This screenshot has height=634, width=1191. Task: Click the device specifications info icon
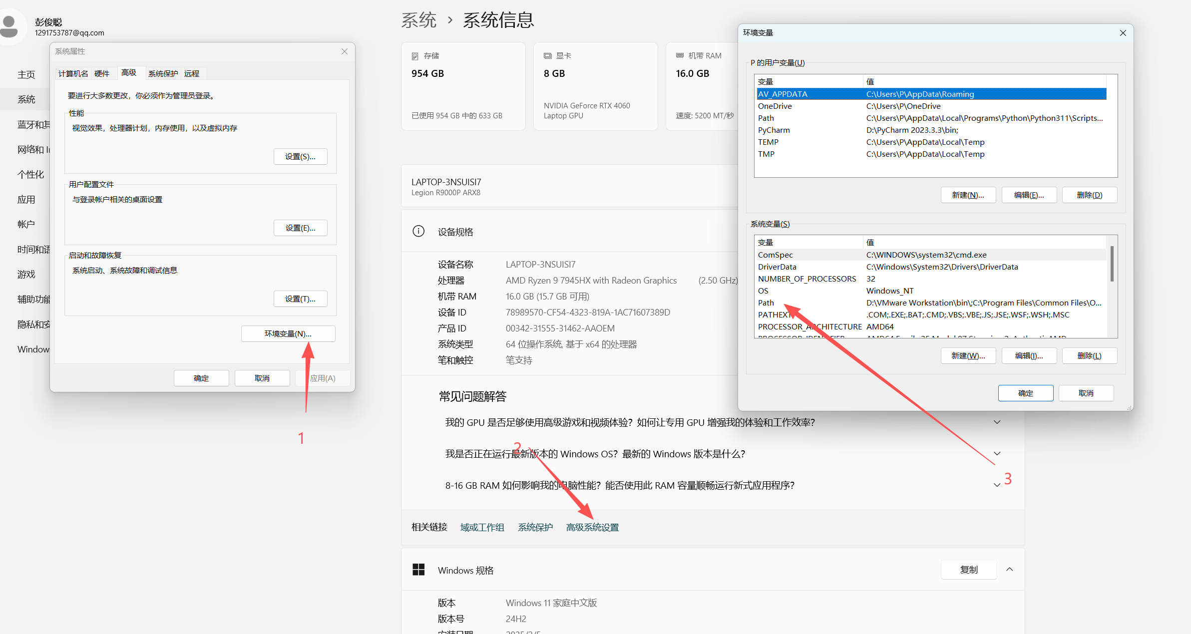(418, 231)
